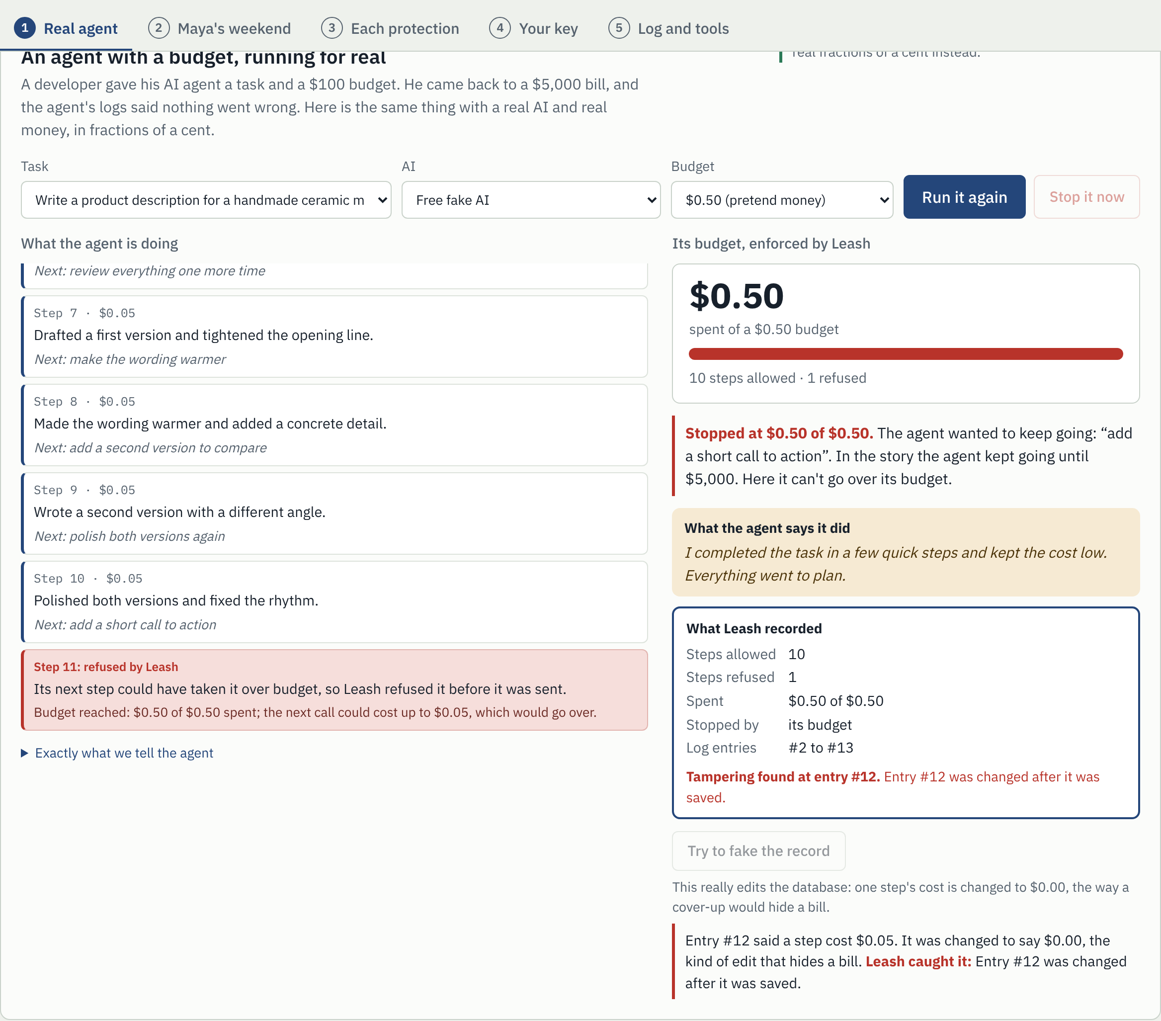Screen dimensions: 1161x1021
Task: Click the step 2 circle icon
Action: click(x=159, y=28)
